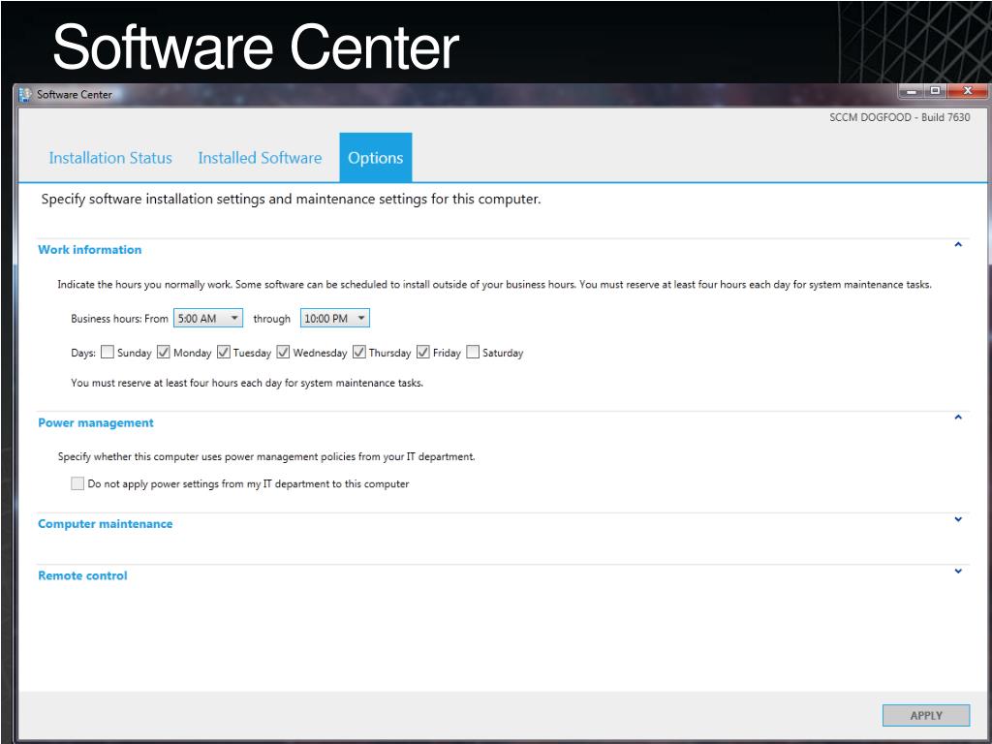Screen dimensions: 992x744
Task: Enable the Sunday checkbox
Action: click(x=108, y=352)
